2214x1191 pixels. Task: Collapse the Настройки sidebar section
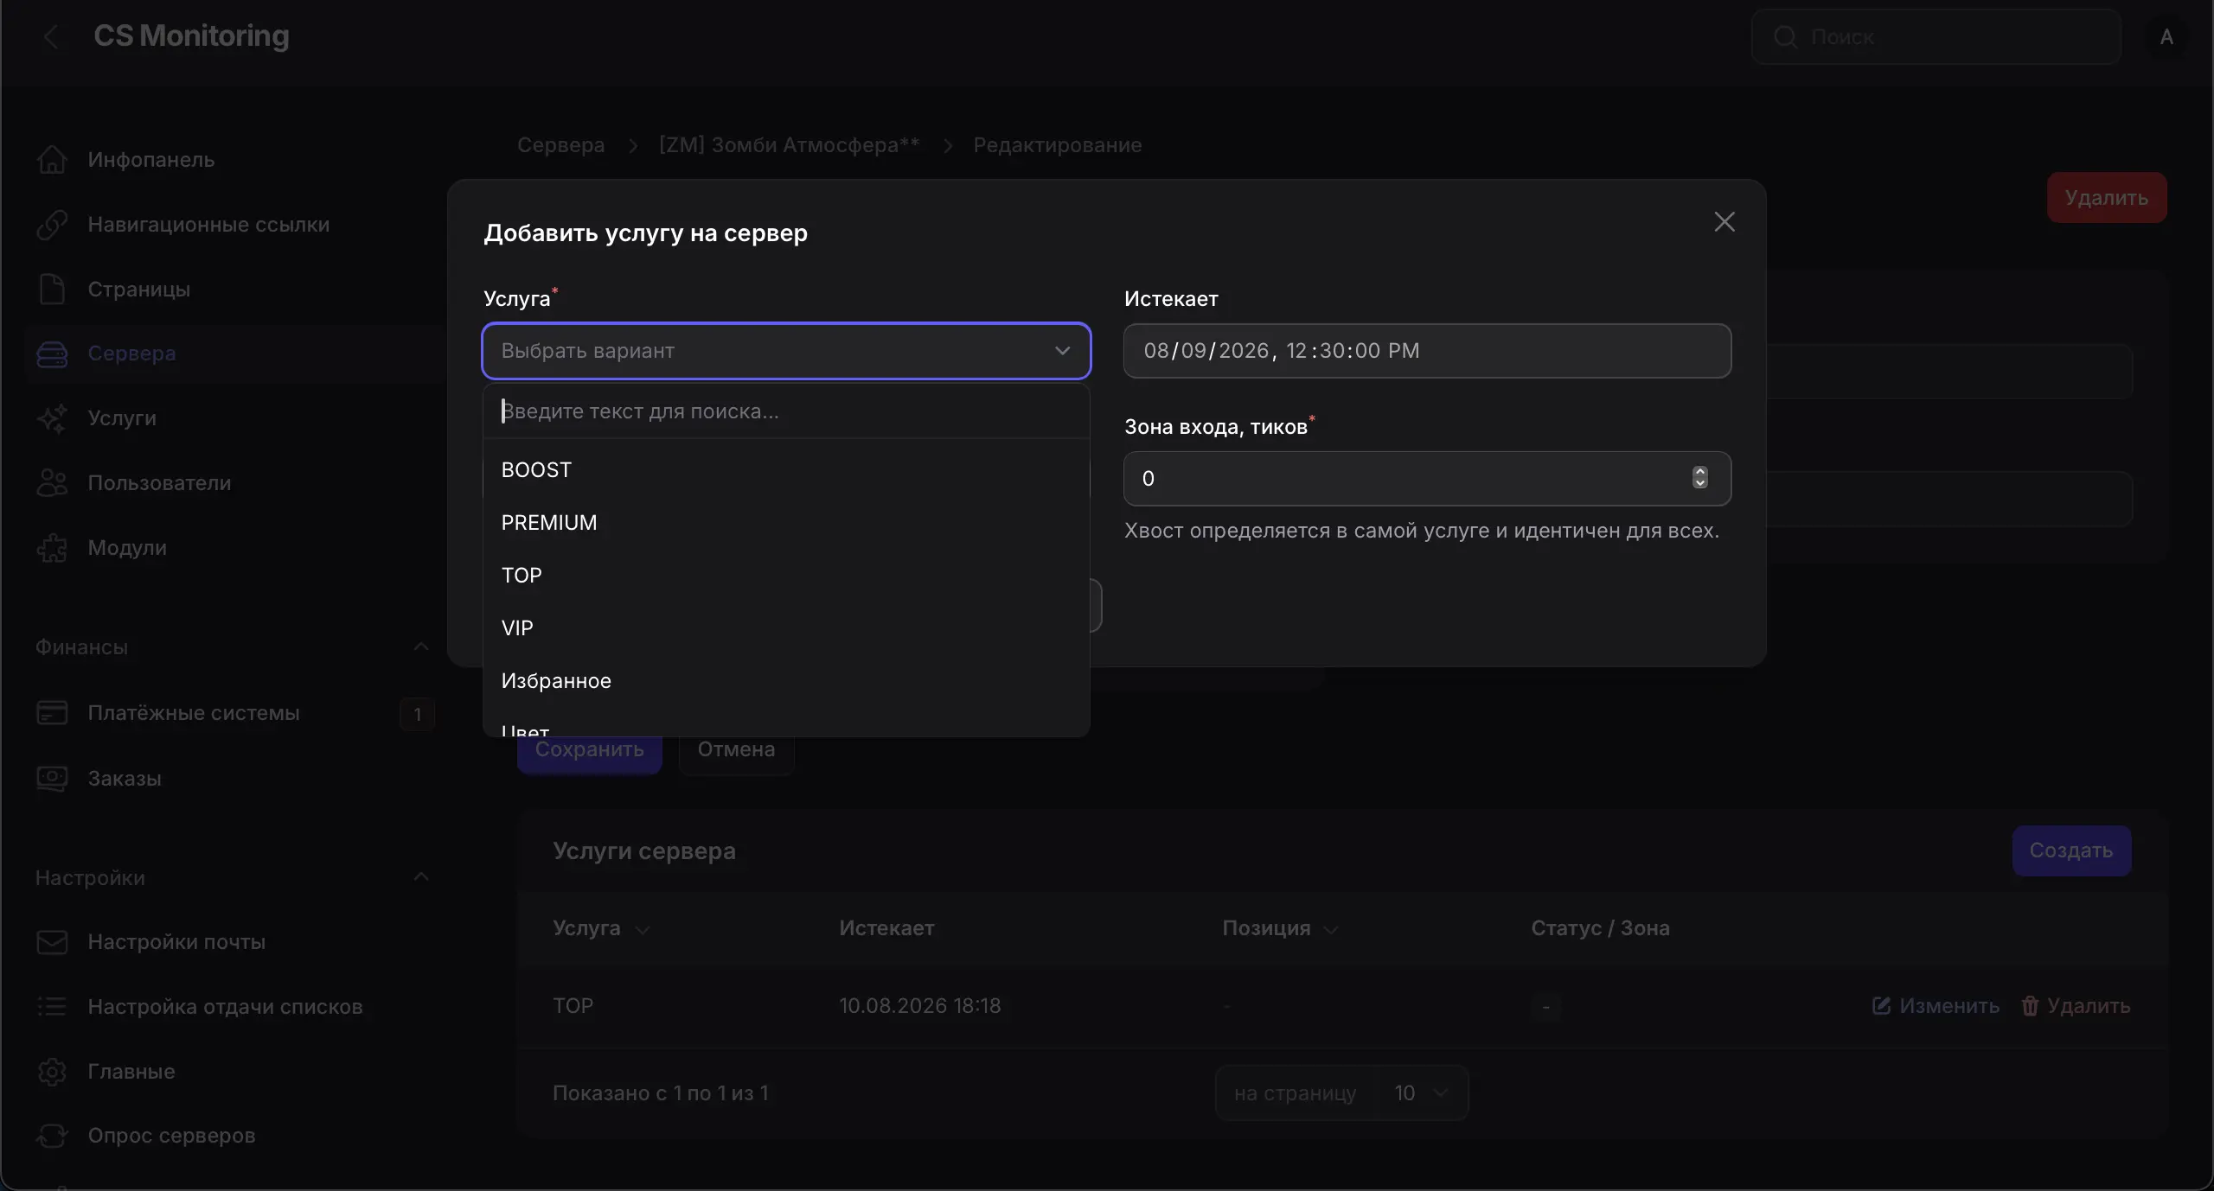pos(421,876)
